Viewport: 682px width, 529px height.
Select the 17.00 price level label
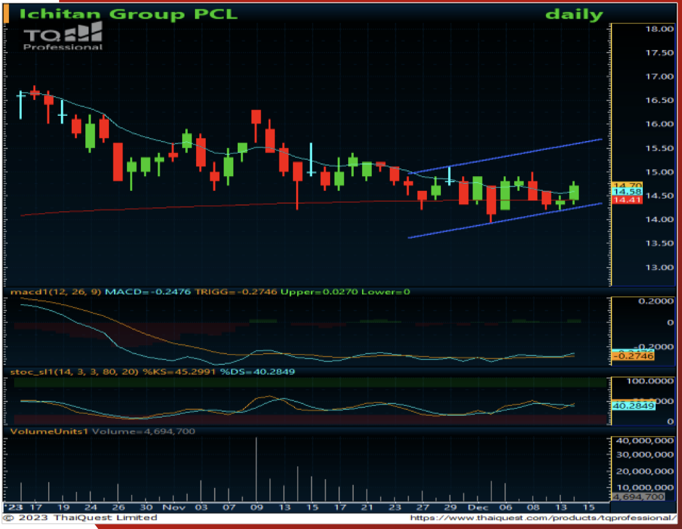(x=660, y=76)
